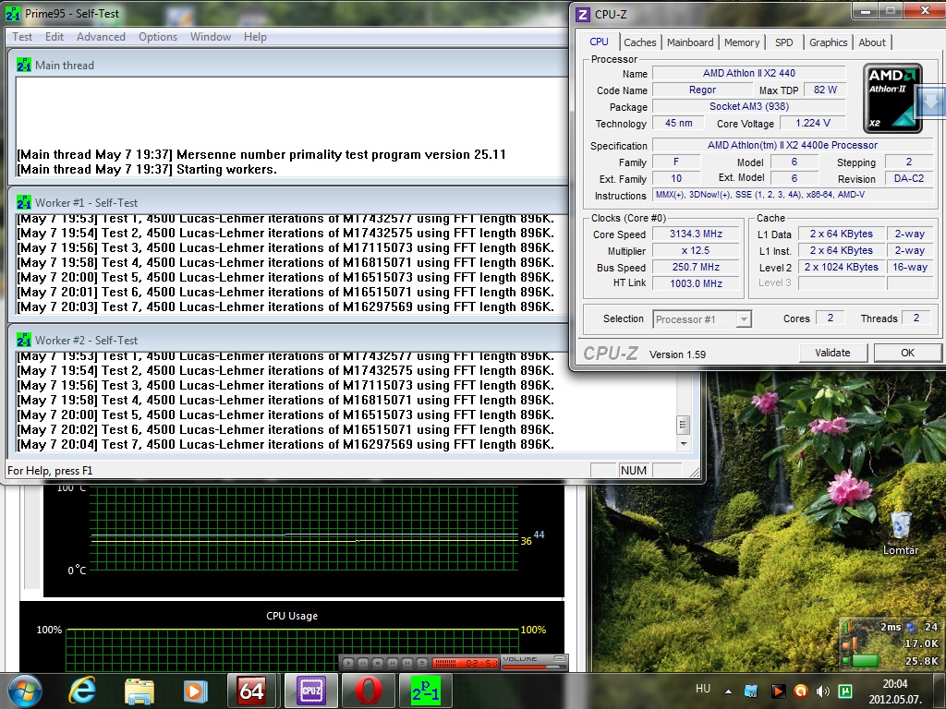Click the Show desktop strip at taskbar end
This screenshot has width=946, height=709.
(941, 691)
